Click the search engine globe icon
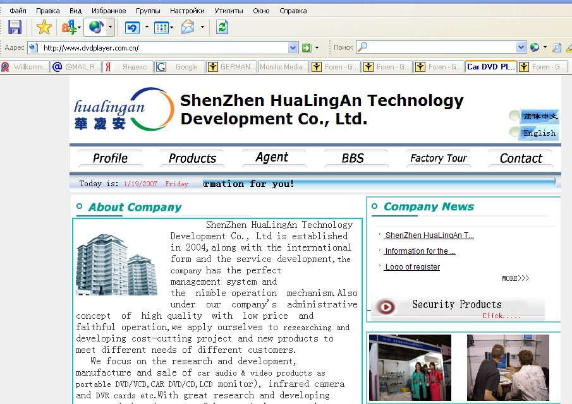The image size is (572, 404). 535,47
